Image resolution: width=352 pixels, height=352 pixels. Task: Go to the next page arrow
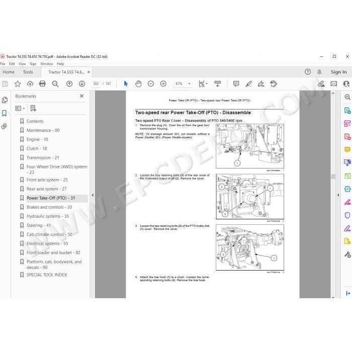pos(82,84)
